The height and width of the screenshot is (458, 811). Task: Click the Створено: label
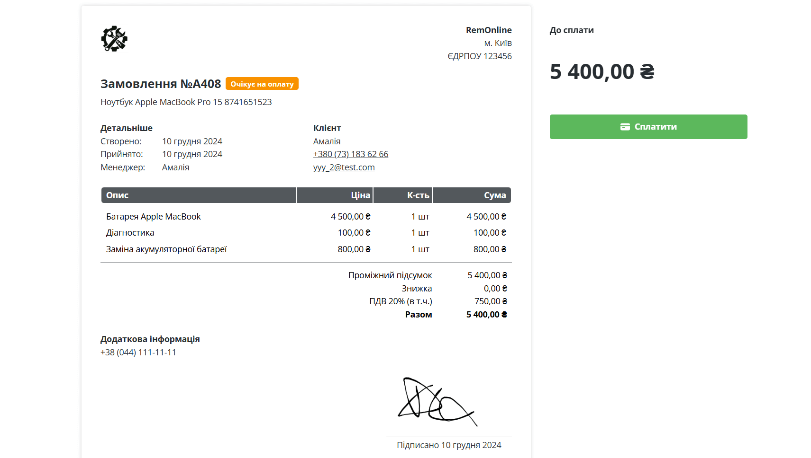(121, 141)
